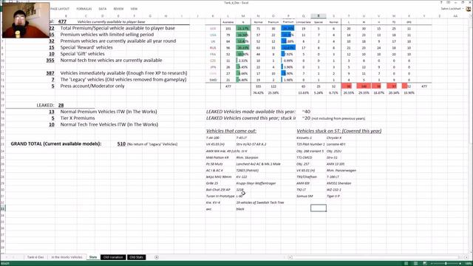This screenshot has height=266, width=473.
Task: Switch to the Tank-o-Dex sheet tab
Action: (x=35, y=257)
